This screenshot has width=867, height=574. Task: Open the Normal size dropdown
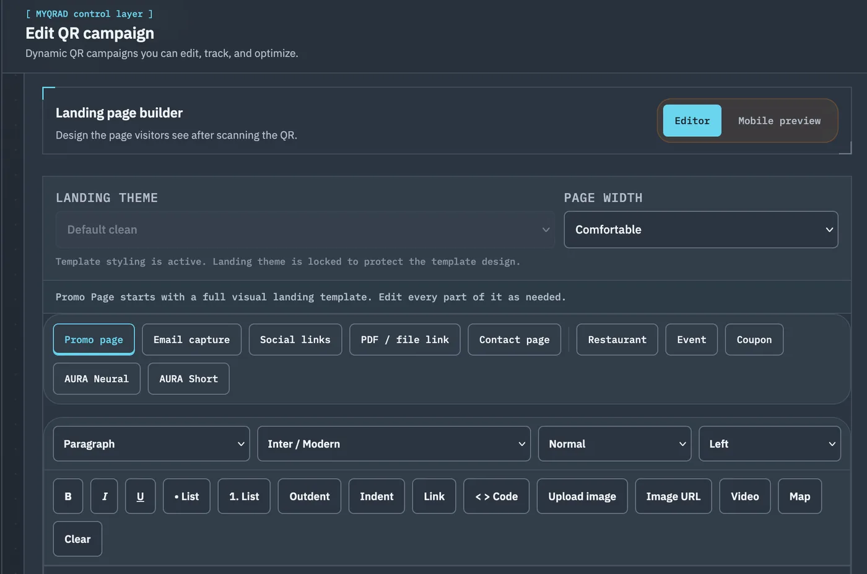pyautogui.click(x=614, y=443)
